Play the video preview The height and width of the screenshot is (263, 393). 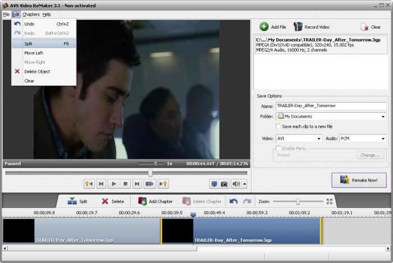pos(113,184)
